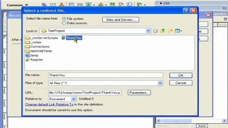
Task: Click the Help question mark button
Action: [186, 10]
